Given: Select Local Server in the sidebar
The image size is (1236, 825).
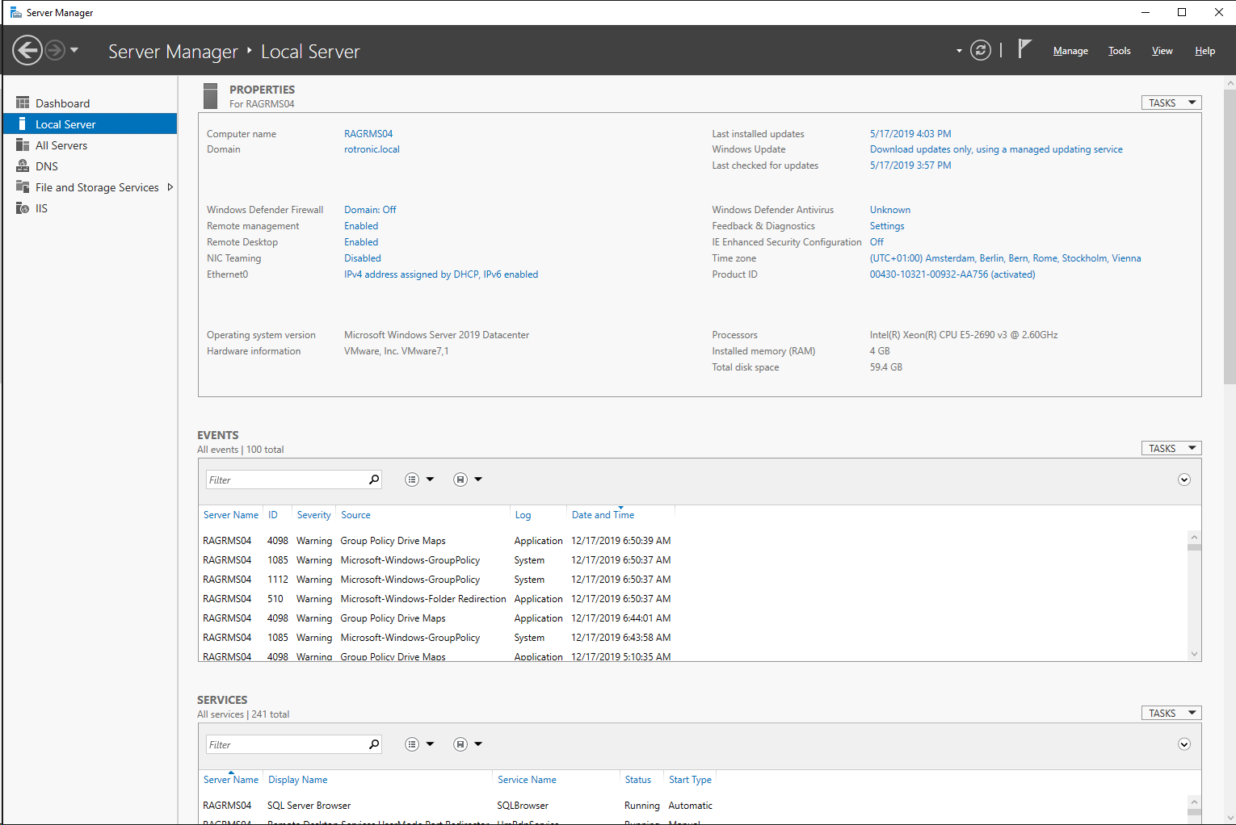Looking at the screenshot, I should tap(90, 124).
